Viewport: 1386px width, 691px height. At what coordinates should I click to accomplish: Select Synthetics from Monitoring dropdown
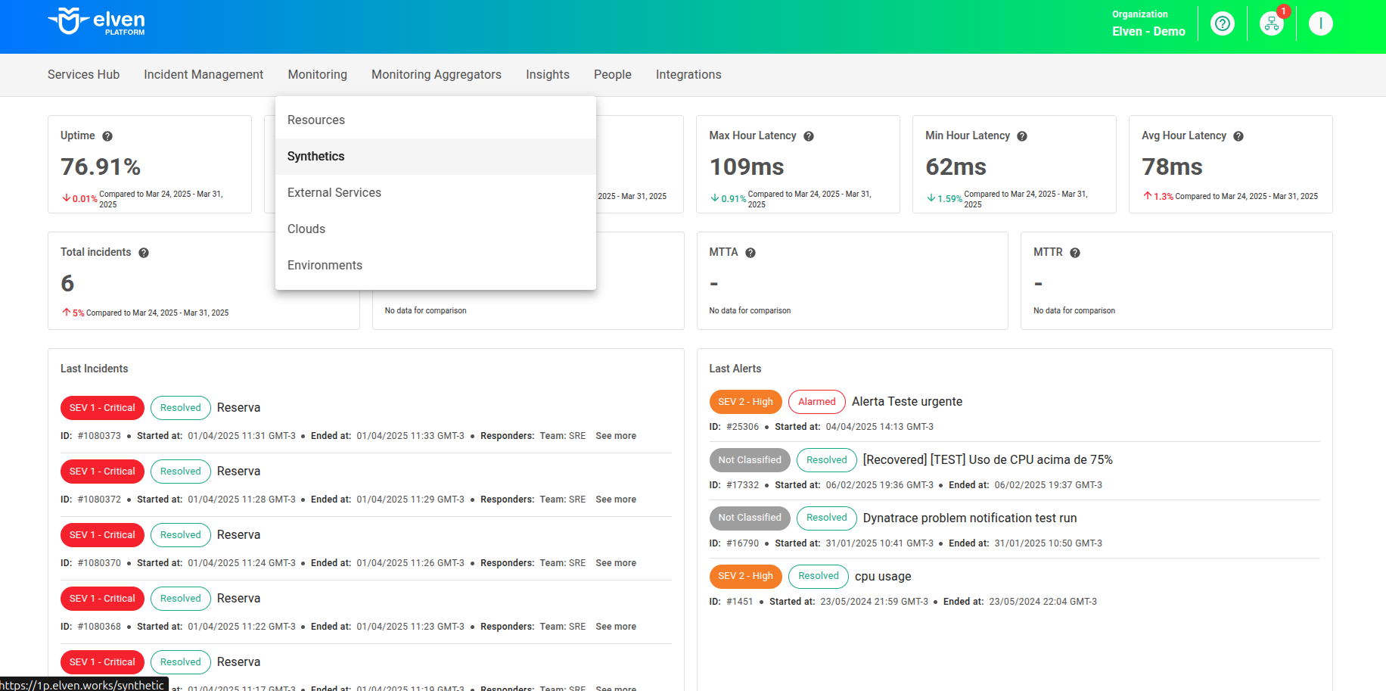pyautogui.click(x=315, y=157)
